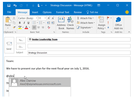
Task: Apply the red font color
Action: coord(26,27)
